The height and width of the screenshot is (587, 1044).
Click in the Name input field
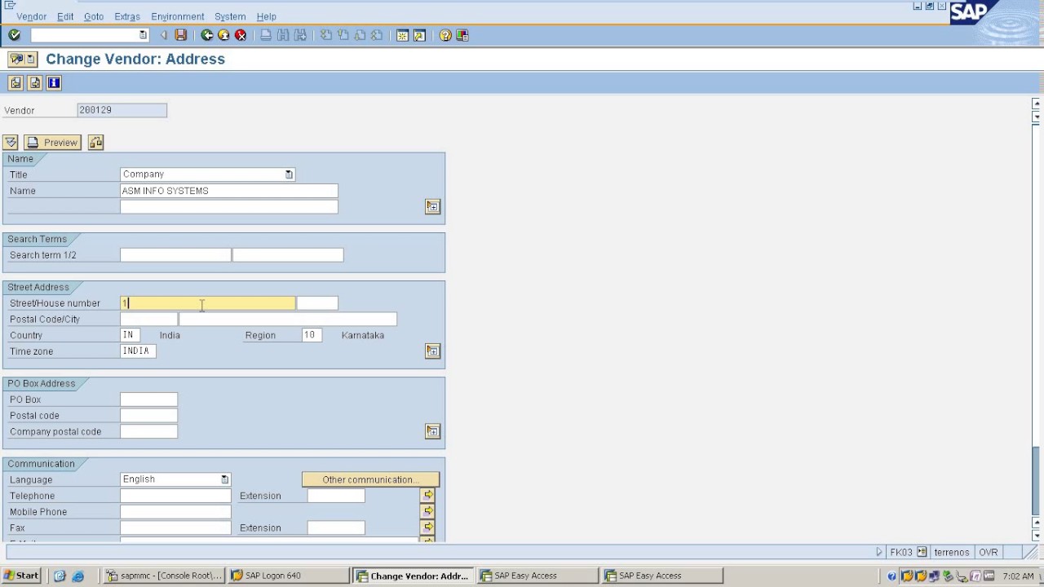pyautogui.click(x=228, y=191)
